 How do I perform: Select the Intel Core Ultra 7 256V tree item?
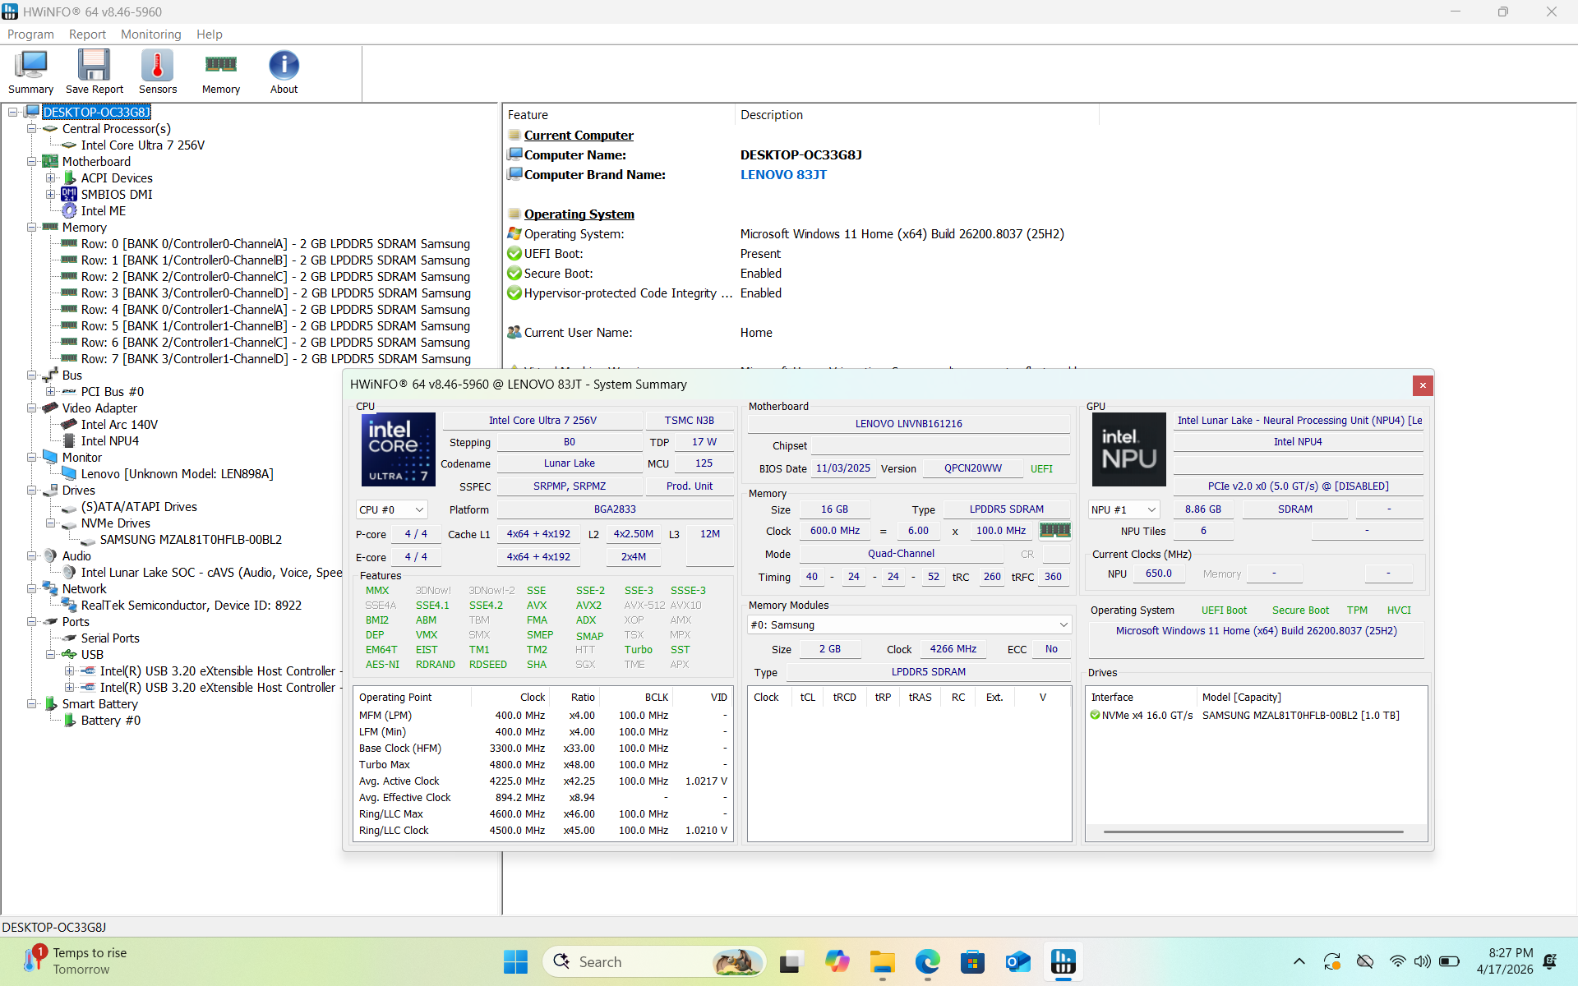143,145
